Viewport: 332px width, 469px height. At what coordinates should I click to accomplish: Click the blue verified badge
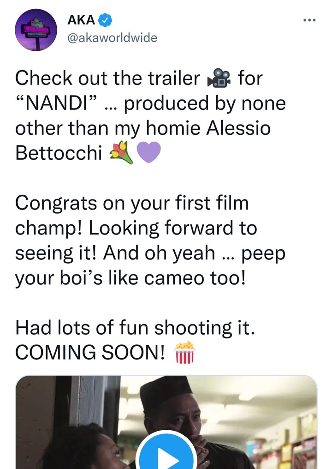(x=105, y=20)
